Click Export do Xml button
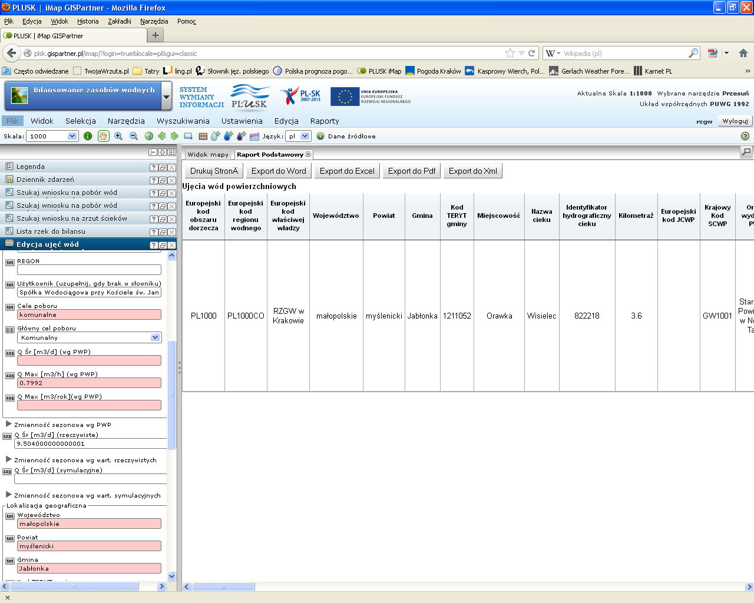754x603 pixels. [473, 171]
